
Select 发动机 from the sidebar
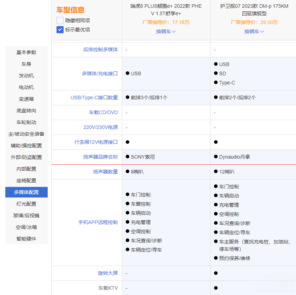pyautogui.click(x=26, y=76)
